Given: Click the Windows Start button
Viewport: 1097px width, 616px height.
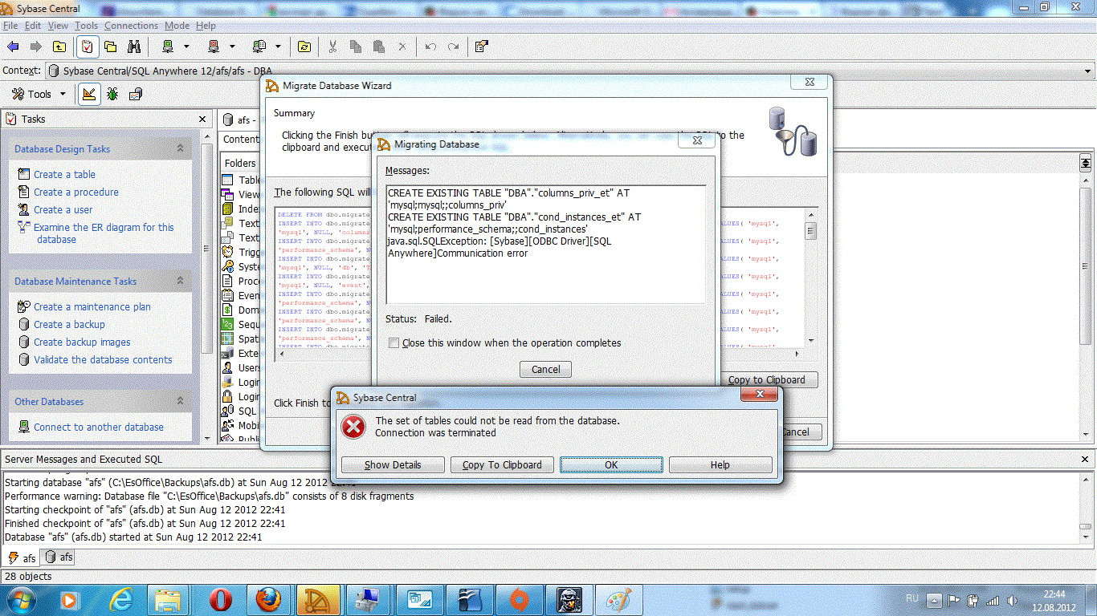Looking at the screenshot, I should (20, 599).
